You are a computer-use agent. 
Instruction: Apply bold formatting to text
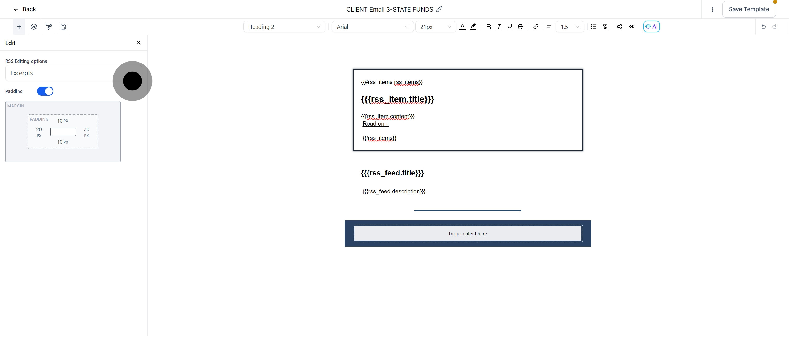pyautogui.click(x=488, y=27)
